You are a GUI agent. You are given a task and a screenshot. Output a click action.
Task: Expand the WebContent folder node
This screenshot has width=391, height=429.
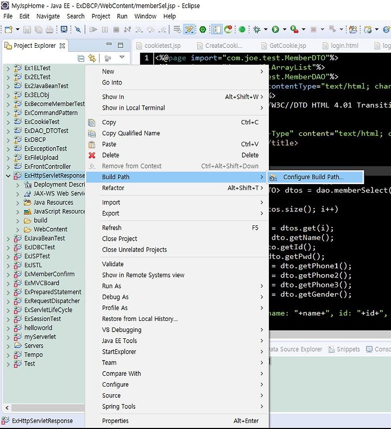tap(18, 230)
